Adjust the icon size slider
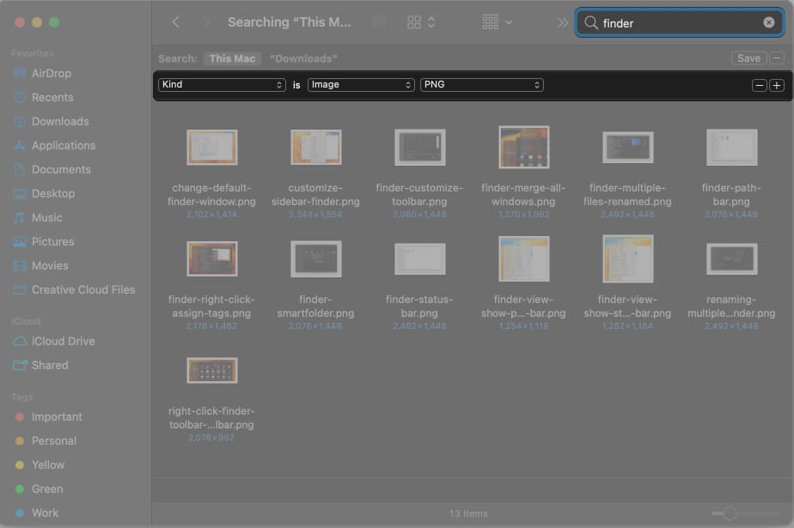 (730, 513)
